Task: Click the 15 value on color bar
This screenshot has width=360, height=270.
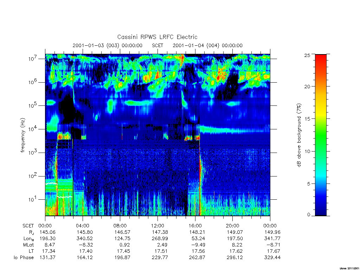Action: pos(307,119)
